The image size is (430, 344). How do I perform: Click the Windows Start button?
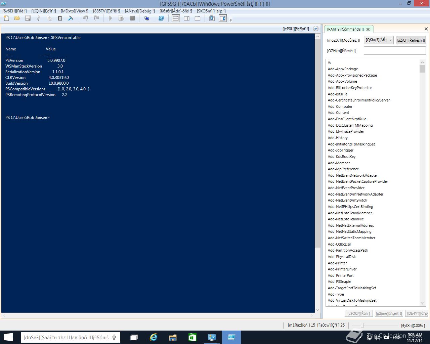(x=8, y=337)
